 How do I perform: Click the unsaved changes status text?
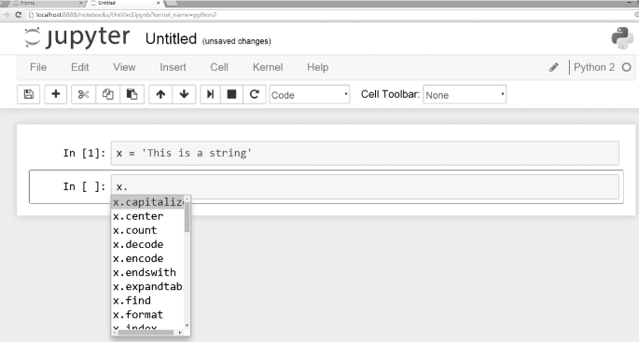[x=236, y=41]
